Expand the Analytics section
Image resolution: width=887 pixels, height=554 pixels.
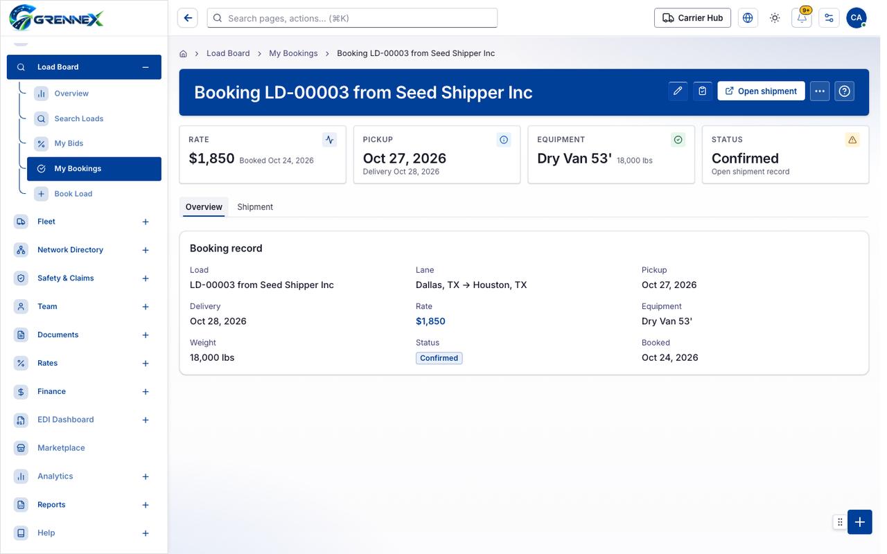pyautogui.click(x=146, y=476)
